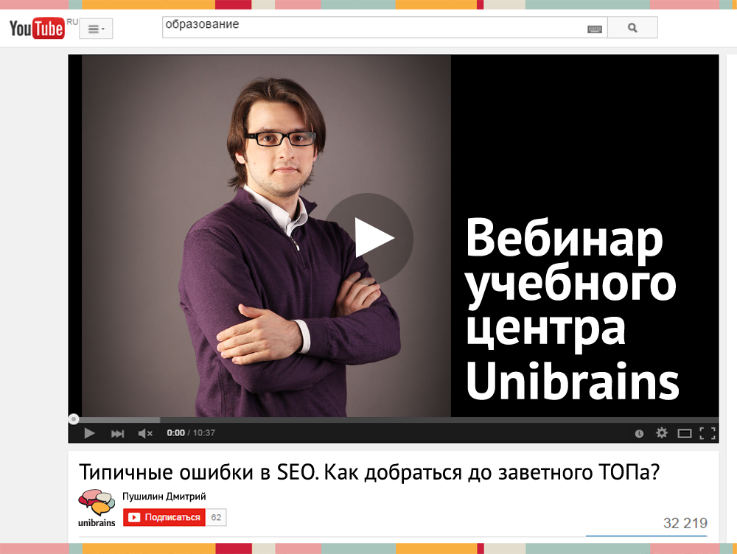The width and height of the screenshot is (737, 554).
Task: Toggle theater mode player size
Action: click(x=685, y=433)
